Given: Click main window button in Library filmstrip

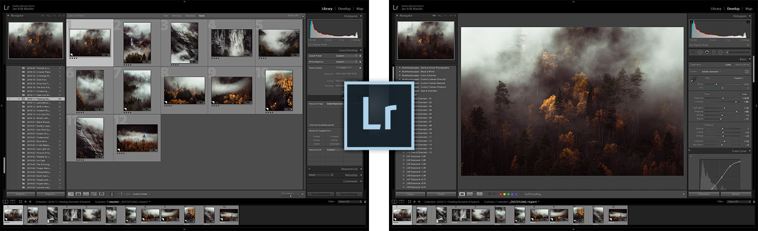Looking at the screenshot, I should [x=5, y=202].
